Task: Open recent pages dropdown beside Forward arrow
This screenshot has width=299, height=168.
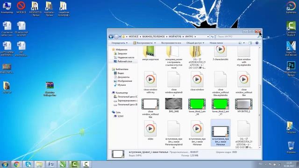Action: click(x=120, y=37)
